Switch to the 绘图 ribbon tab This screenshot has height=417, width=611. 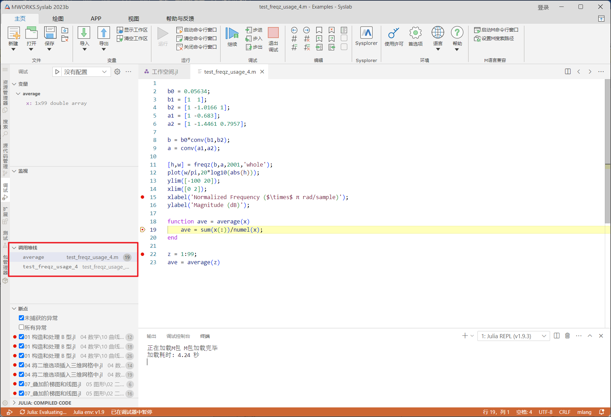pyautogui.click(x=58, y=19)
